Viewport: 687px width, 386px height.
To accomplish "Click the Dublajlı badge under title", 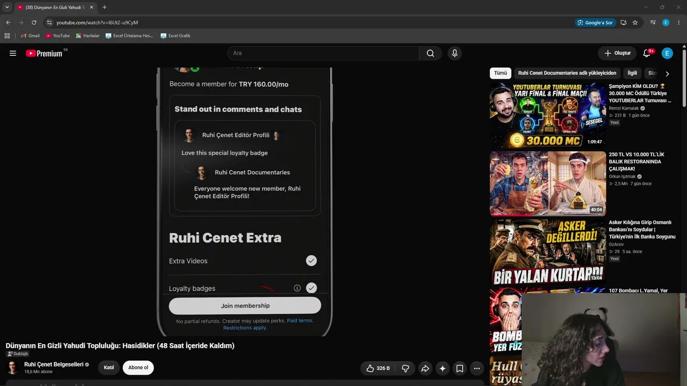I will 17,354.
